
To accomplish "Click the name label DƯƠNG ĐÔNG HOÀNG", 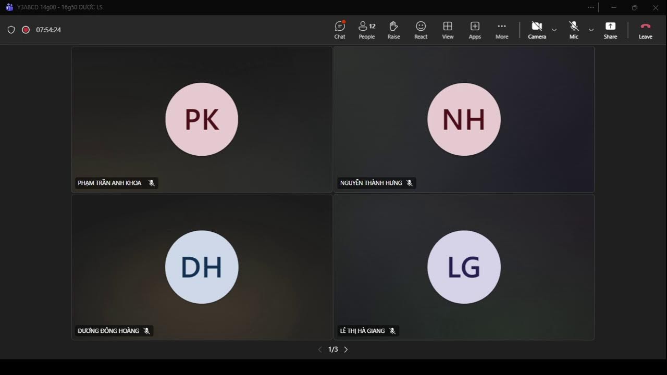I will 108,331.
